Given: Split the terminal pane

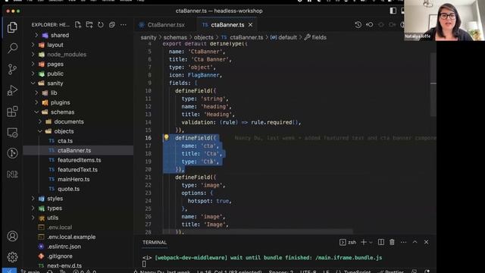Looking at the screenshot, I should pos(381,242).
